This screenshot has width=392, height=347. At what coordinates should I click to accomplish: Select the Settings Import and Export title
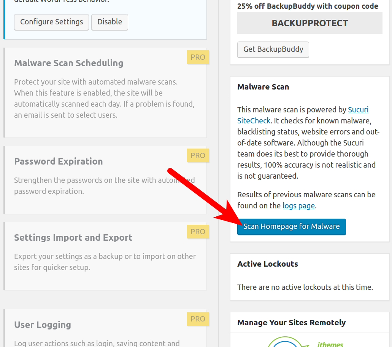click(73, 238)
